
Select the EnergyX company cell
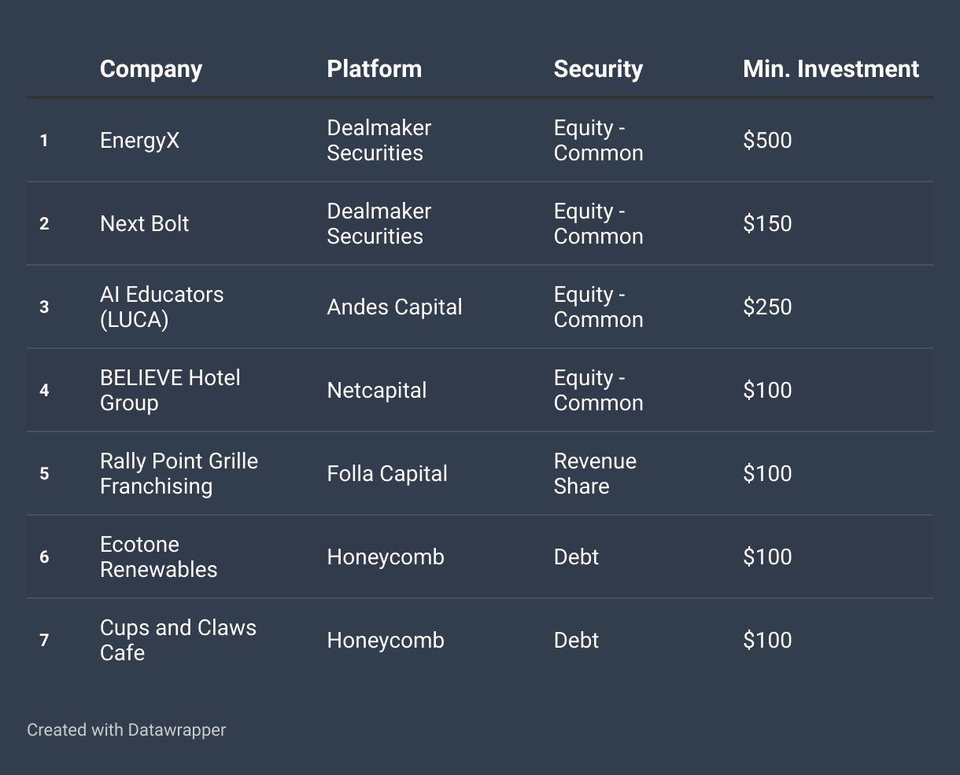pos(140,141)
